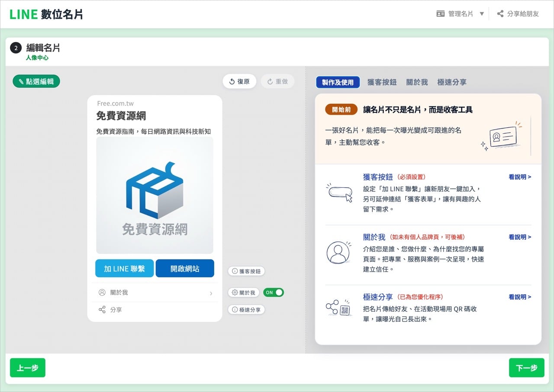Image resolution: width=554 pixels, height=392 pixels.
Task: Click the person icon beside 關於我 row
Action: pos(102,292)
